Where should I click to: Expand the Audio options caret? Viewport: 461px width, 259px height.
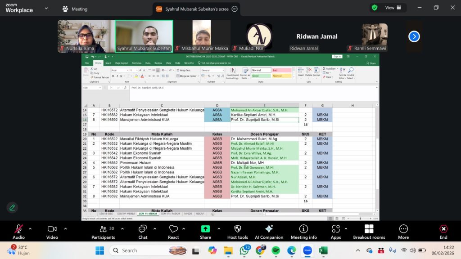(30, 228)
